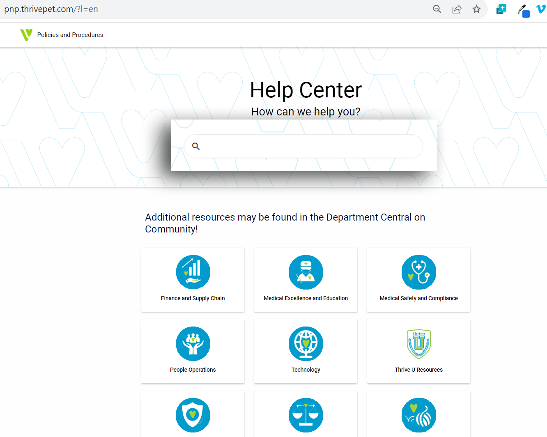Viewport: 547px width, 437px height.
Task: Click the Technology label text
Action: (306, 370)
